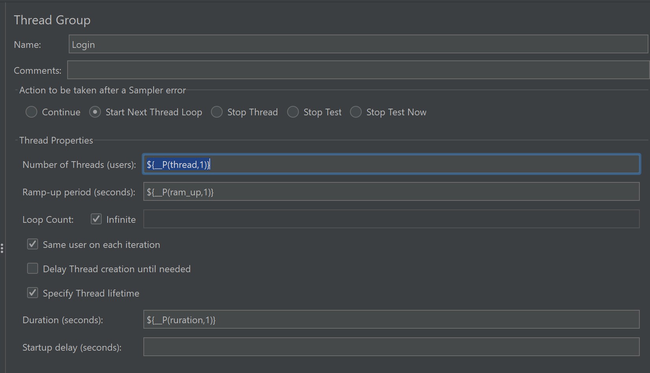This screenshot has height=373, width=650.
Task: Select the Stop Test radio option
Action: [293, 112]
